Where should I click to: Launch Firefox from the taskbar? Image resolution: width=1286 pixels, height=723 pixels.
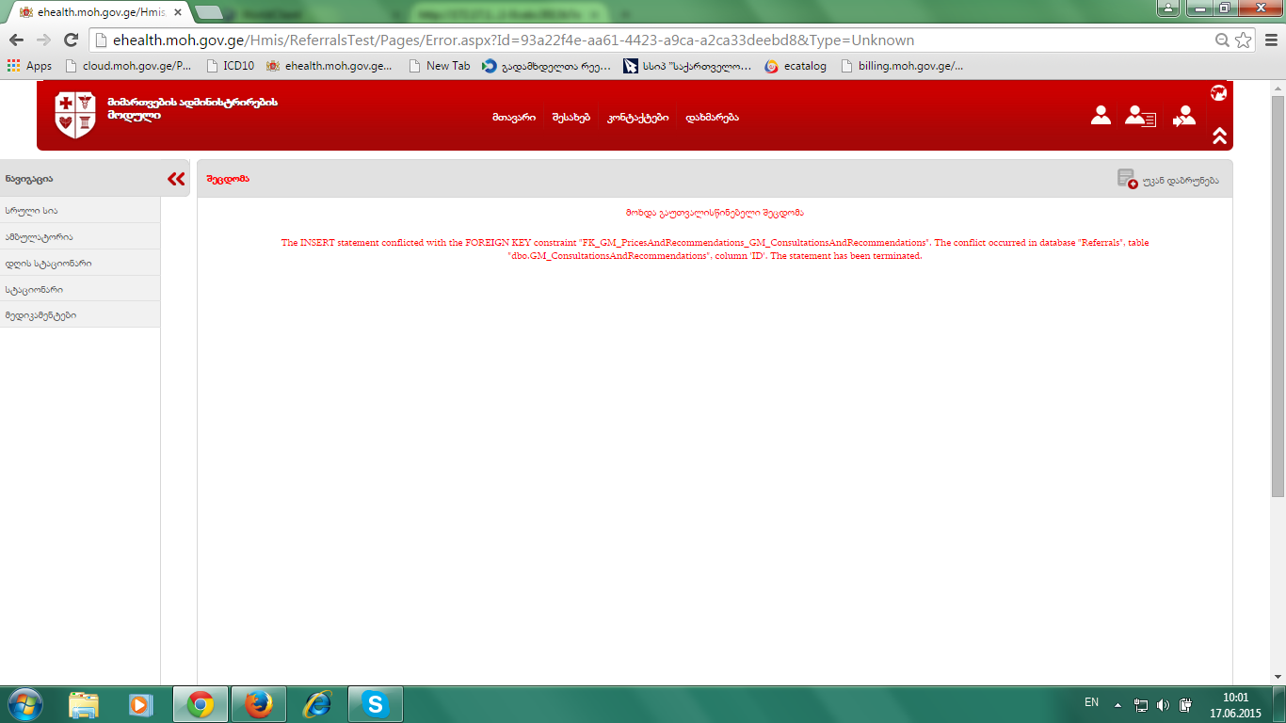[x=258, y=704]
